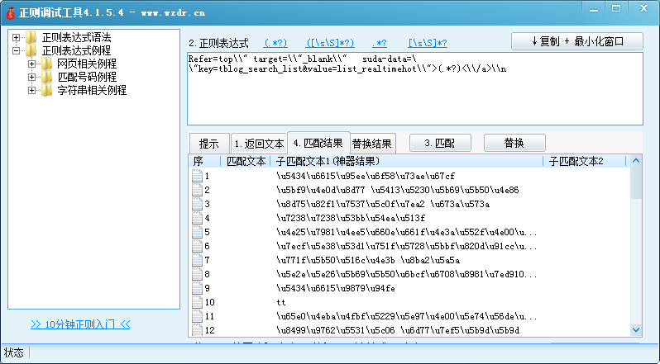Insert the (.*?) pattern shortcut link

[x=275, y=43]
